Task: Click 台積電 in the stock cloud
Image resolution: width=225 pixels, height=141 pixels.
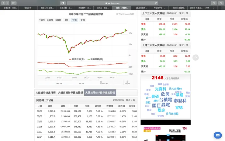Action: 166,100
